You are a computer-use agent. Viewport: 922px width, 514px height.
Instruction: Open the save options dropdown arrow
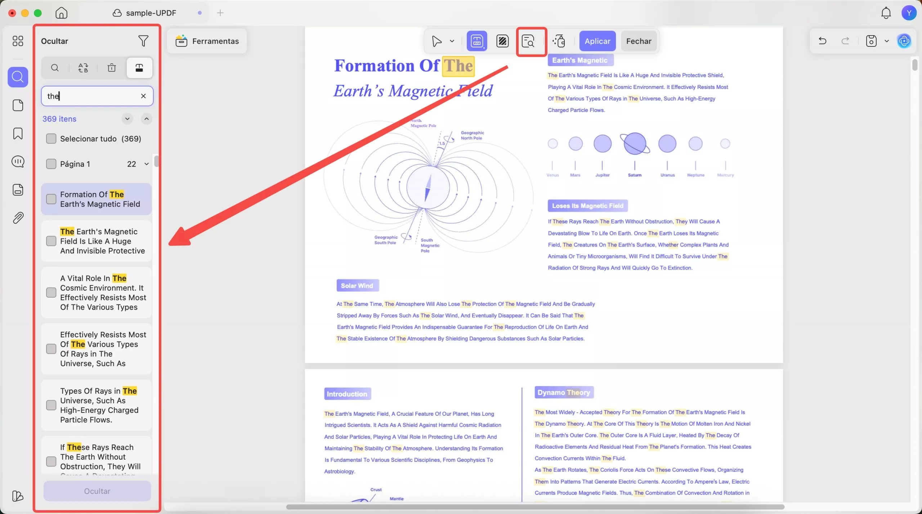pos(887,41)
